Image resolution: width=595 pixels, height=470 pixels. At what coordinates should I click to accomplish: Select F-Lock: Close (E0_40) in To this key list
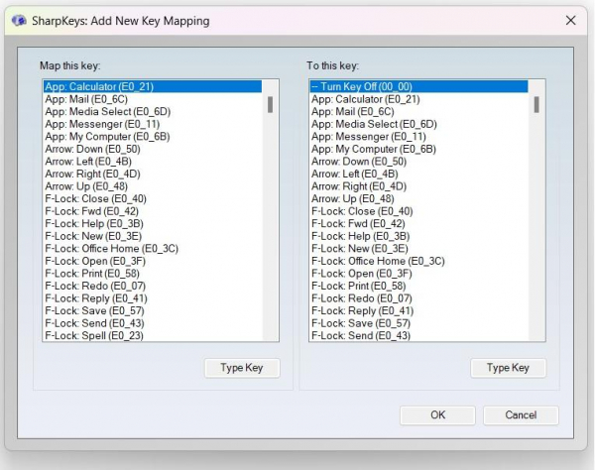pyautogui.click(x=418, y=211)
